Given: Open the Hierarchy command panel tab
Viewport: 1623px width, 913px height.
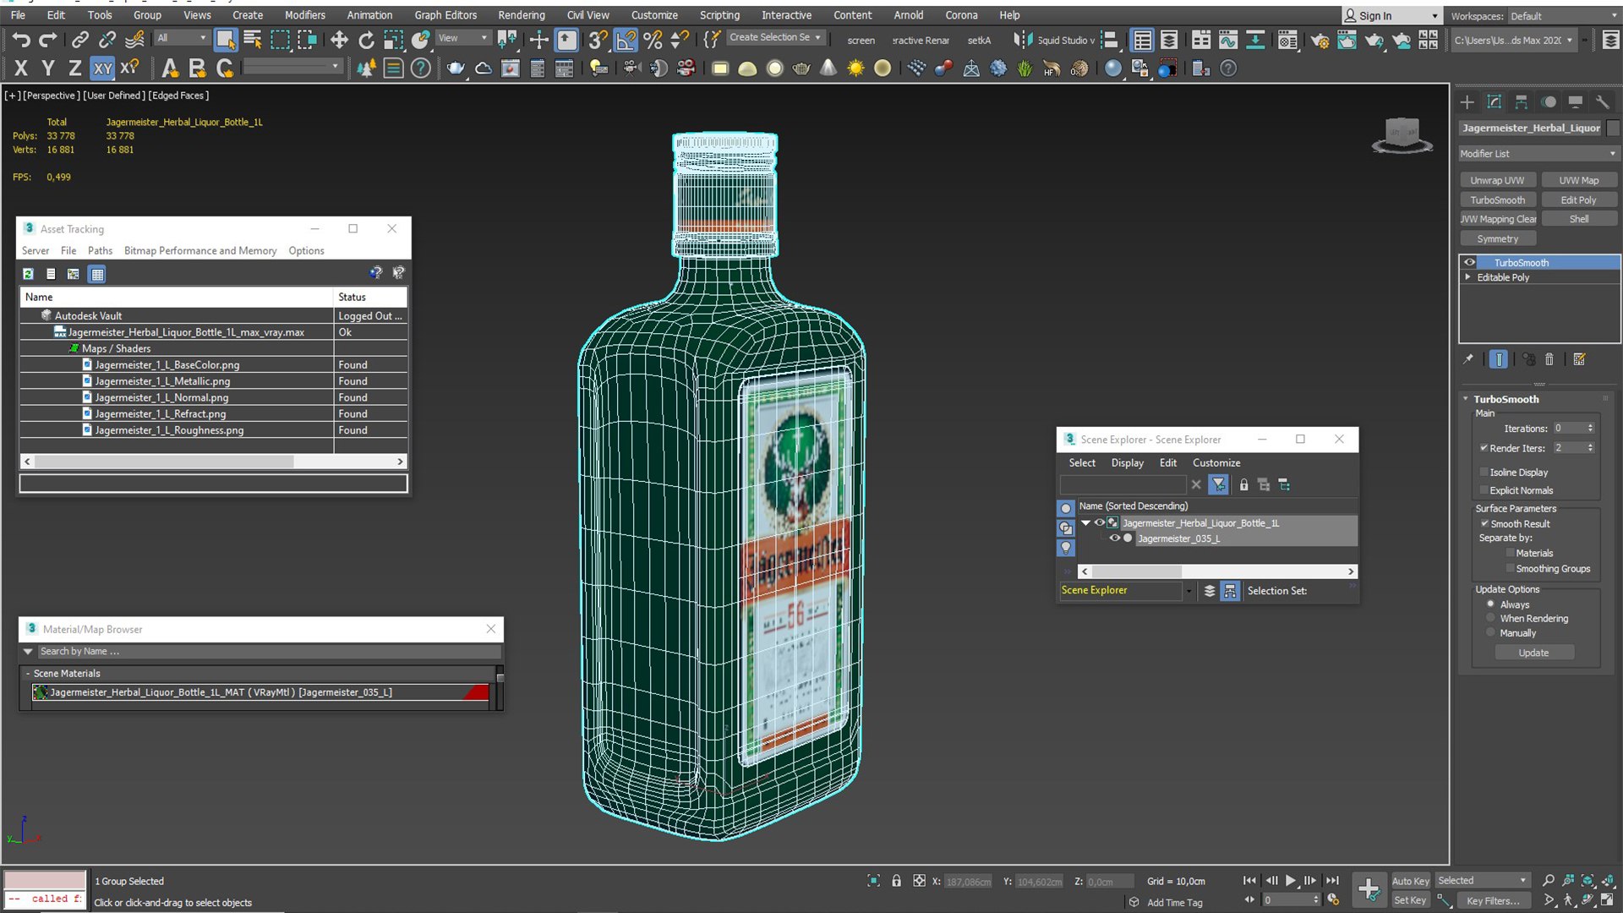Looking at the screenshot, I should point(1522,102).
